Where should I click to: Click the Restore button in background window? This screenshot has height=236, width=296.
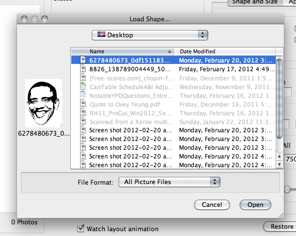pyautogui.click(x=280, y=226)
